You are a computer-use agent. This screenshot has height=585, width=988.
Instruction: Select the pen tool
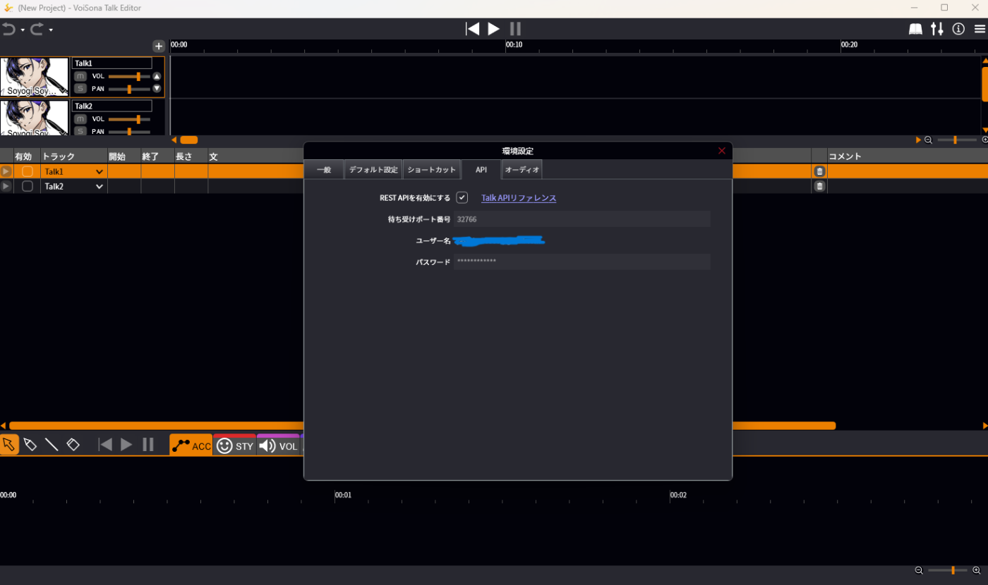tap(30, 444)
